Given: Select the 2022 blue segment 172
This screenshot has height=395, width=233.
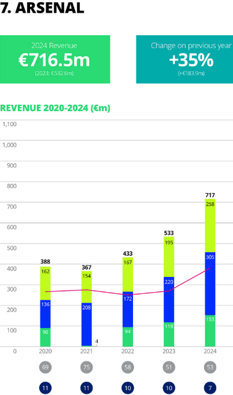Looking at the screenshot, I should click(128, 309).
